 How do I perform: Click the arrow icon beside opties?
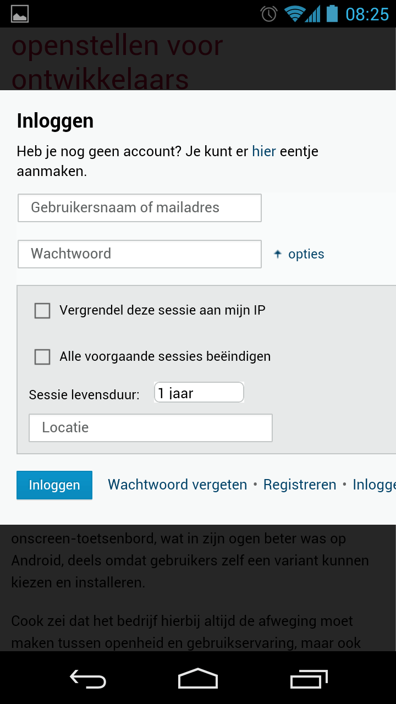(278, 254)
